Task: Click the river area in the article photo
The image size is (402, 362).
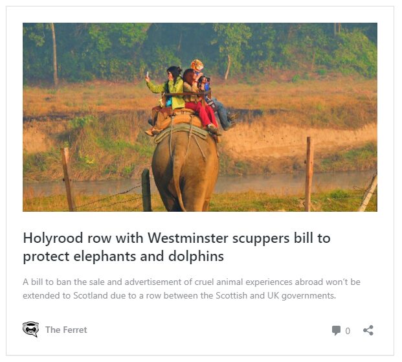Action: [282, 183]
